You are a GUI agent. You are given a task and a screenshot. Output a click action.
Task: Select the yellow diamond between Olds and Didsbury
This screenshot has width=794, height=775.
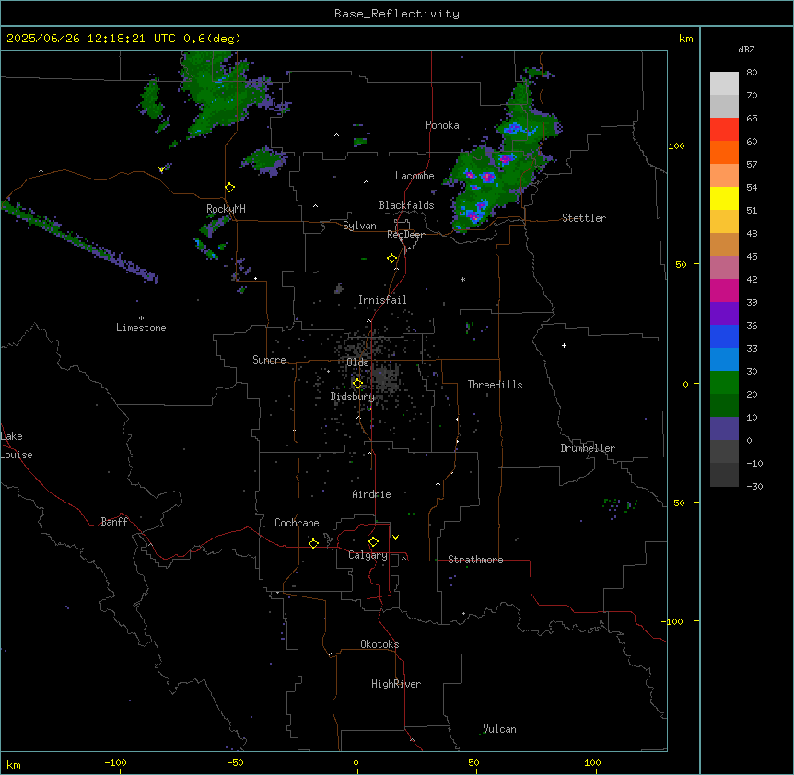click(x=357, y=384)
